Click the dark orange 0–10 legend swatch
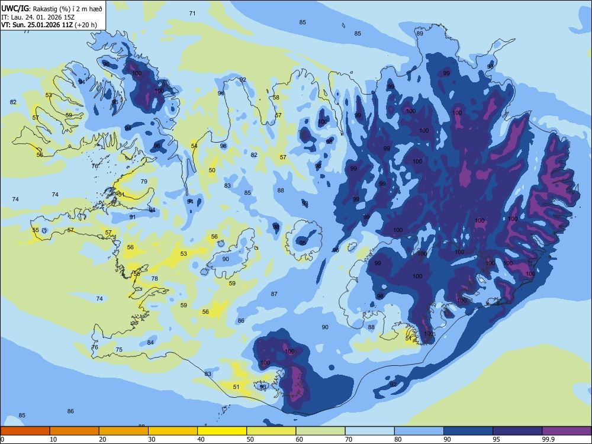 [25, 431]
